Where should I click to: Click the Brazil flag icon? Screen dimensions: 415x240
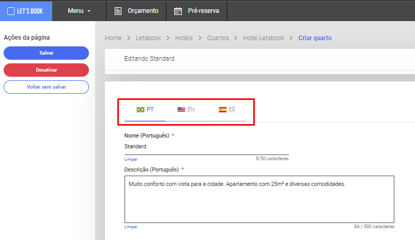click(x=141, y=110)
